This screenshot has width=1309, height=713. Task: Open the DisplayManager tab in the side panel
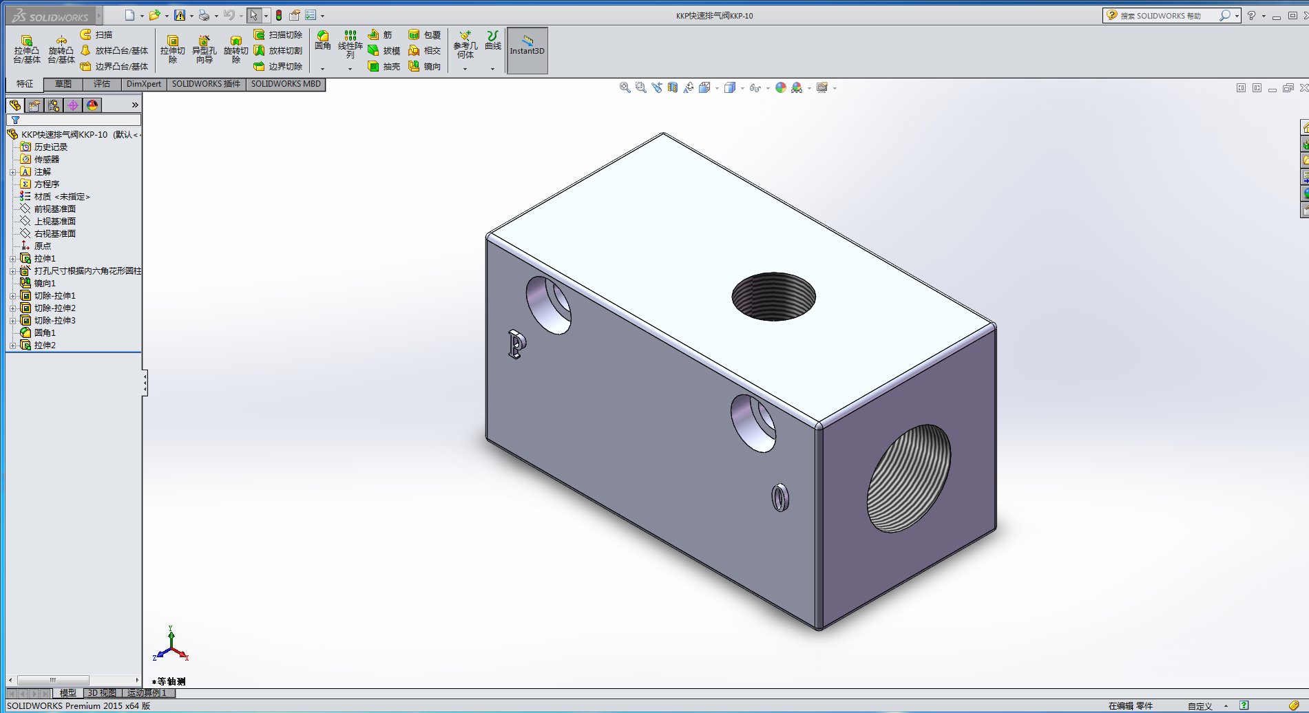(92, 105)
